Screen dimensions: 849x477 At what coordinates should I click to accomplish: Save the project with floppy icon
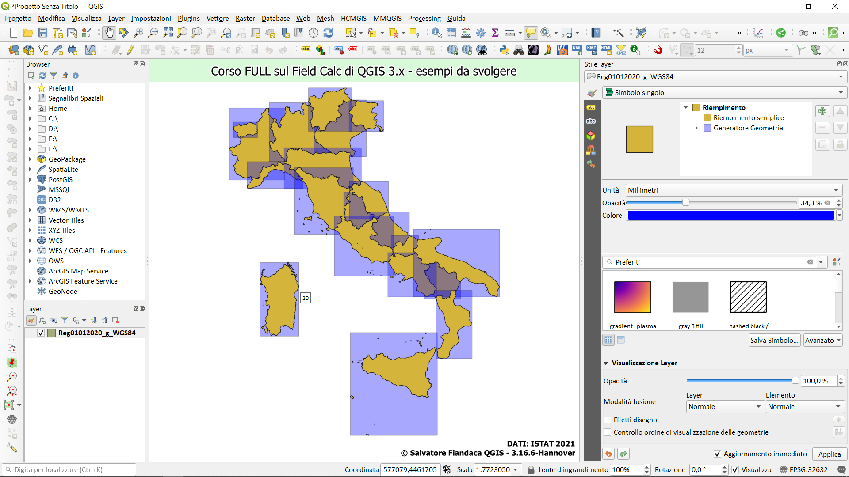[43, 33]
